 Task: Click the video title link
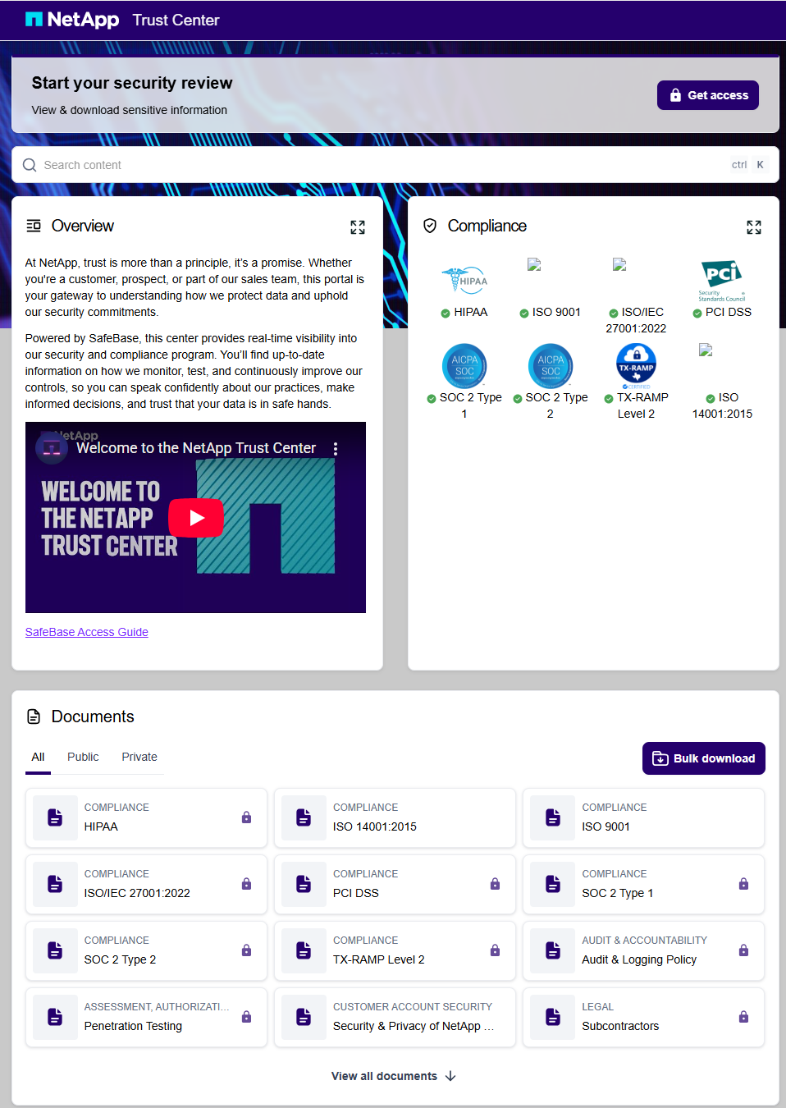tap(196, 448)
